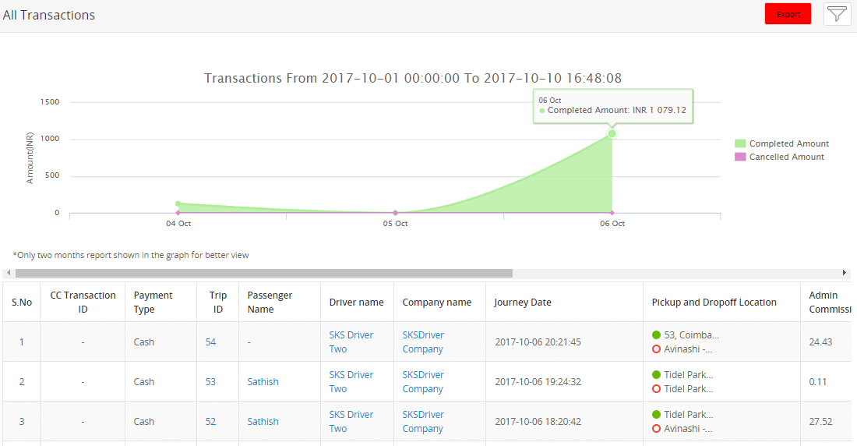The height and width of the screenshot is (446, 857).
Task: Click the horizontal scrollbar thumb
Action: [264, 273]
